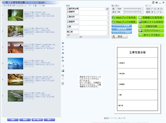This screenshot has height=123, width=166.
Task: Save with 台帳ファイルを保存 button
Action: (151, 22)
